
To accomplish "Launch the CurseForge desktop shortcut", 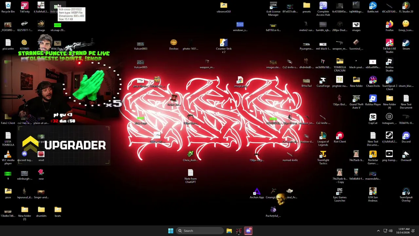I will point(323,82).
